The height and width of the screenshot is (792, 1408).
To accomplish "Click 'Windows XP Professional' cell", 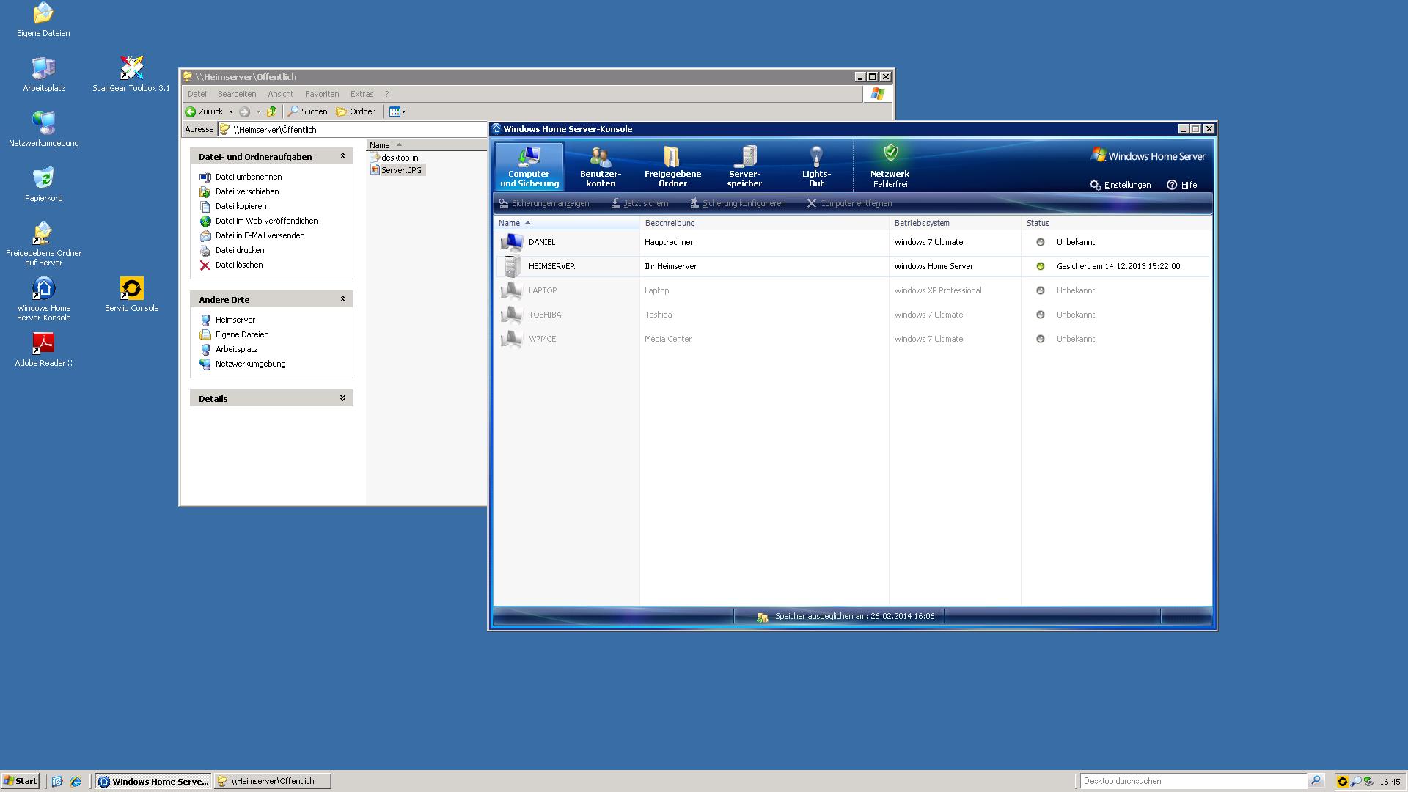I will click(x=938, y=290).
